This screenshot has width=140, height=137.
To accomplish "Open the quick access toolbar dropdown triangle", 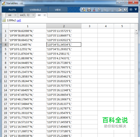I will tap(136, 9).
